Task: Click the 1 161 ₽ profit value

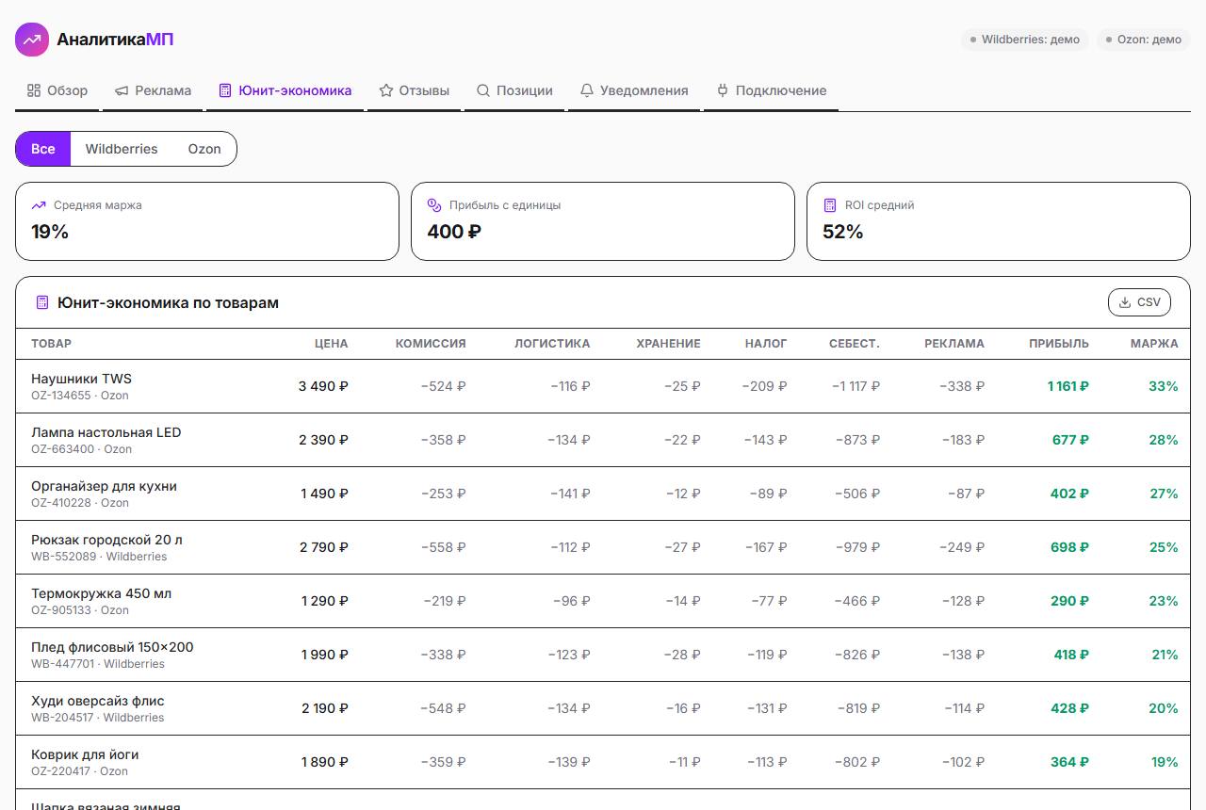Action: (1068, 386)
